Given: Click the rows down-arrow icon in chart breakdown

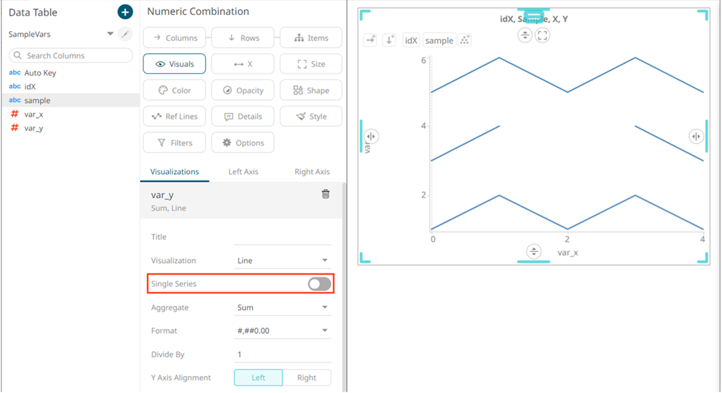Looking at the screenshot, I should (x=390, y=40).
